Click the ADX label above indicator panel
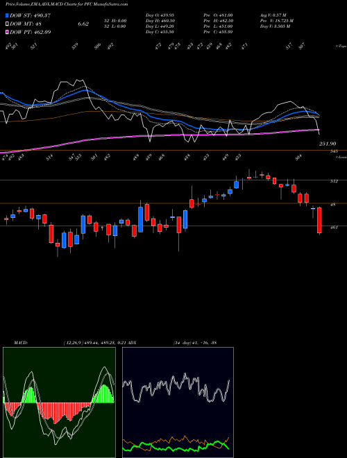The height and width of the screenshot is (458, 347). click(x=132, y=343)
